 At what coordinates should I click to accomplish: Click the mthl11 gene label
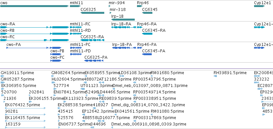76,3
